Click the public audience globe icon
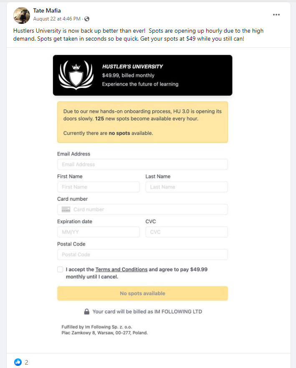296x368 pixels. coord(87,19)
